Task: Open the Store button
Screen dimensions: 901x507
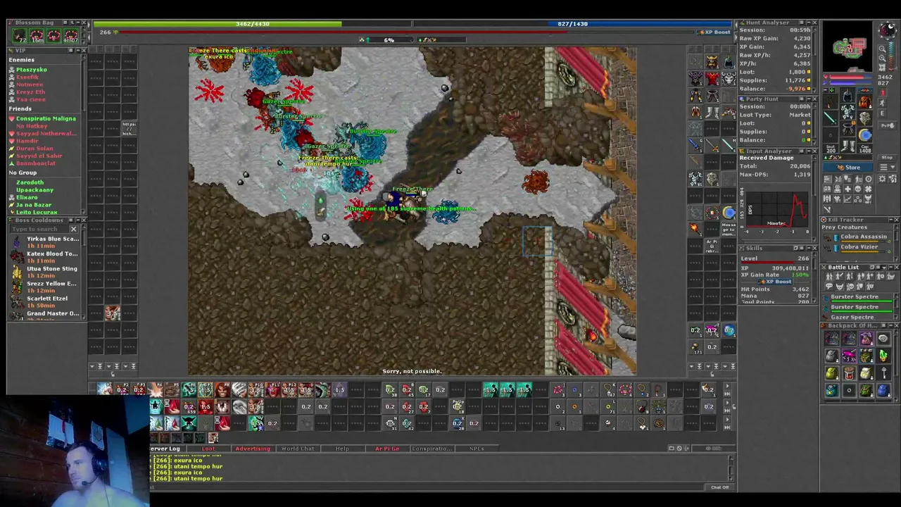Action: 848,168
